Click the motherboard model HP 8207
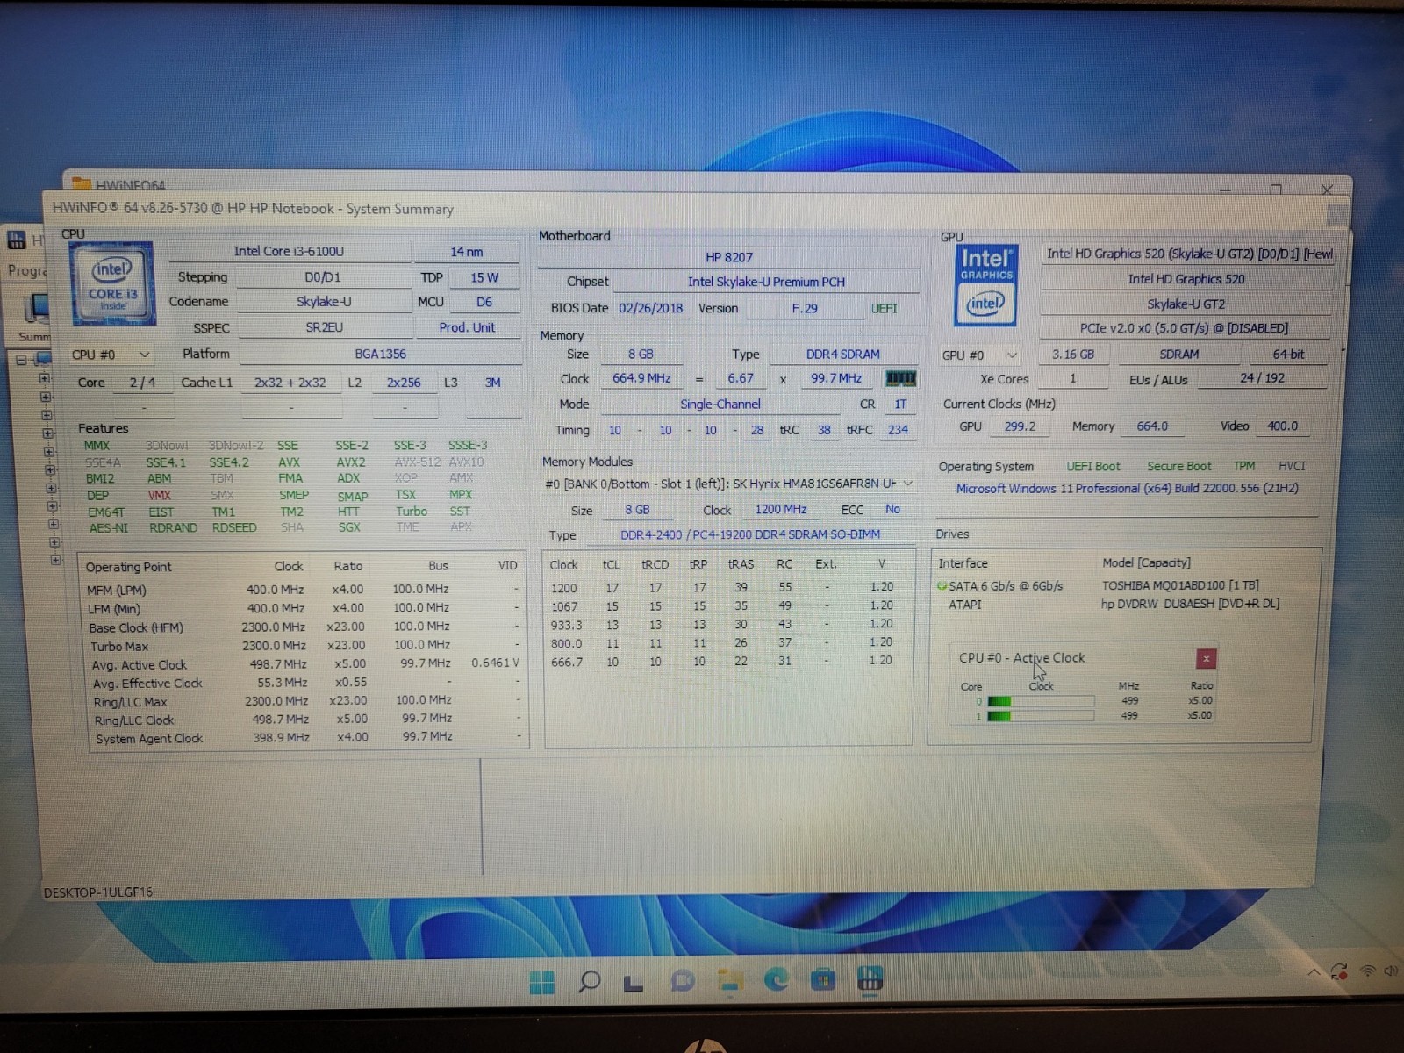1404x1053 pixels. click(x=729, y=257)
